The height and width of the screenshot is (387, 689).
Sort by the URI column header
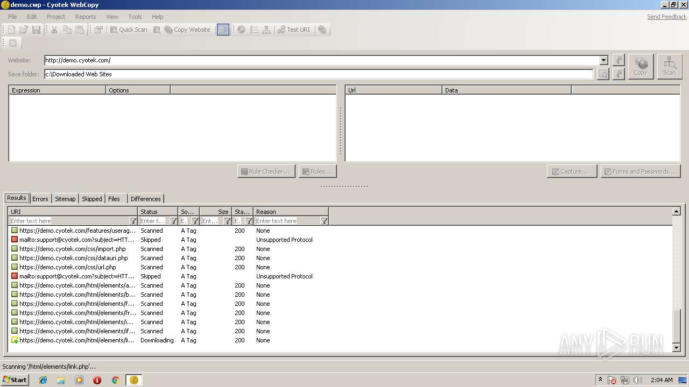73,212
